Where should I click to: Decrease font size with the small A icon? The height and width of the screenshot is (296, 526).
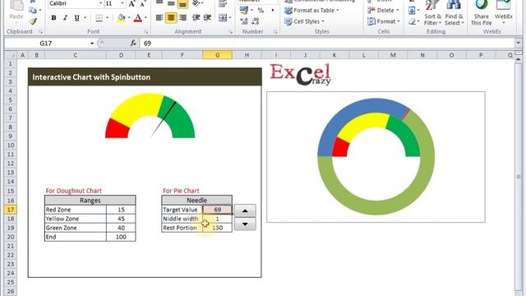[142, 3]
